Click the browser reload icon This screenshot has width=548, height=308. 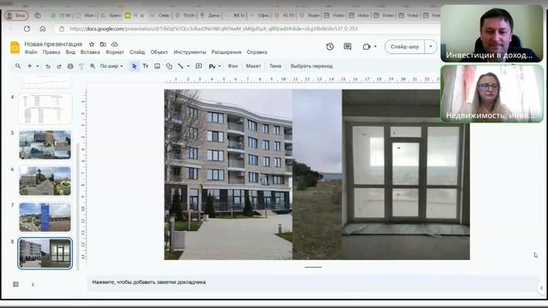point(27,29)
